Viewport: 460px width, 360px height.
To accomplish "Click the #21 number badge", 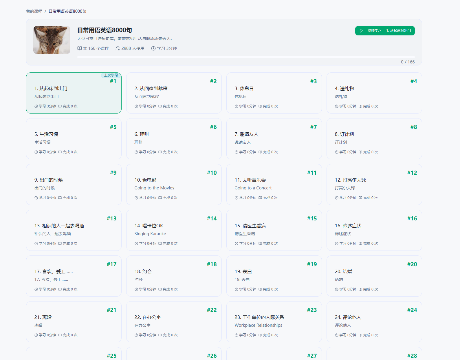I will pos(111,310).
